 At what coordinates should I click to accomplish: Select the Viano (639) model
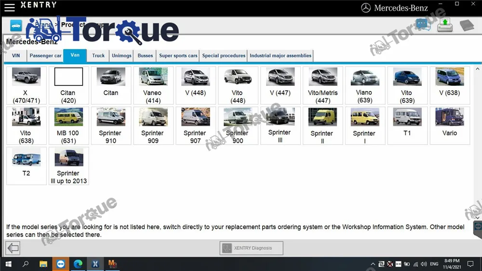pyautogui.click(x=365, y=85)
